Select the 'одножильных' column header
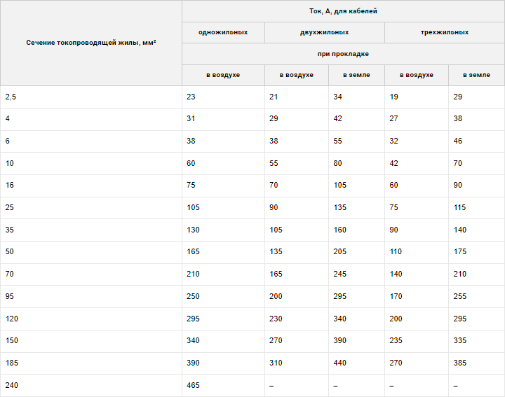This screenshot has height=397, width=505. (223, 32)
